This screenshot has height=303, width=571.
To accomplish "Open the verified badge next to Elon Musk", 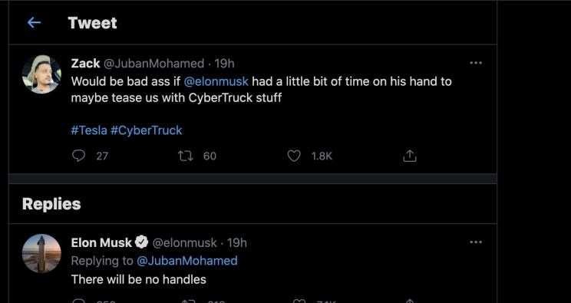I will 142,242.
